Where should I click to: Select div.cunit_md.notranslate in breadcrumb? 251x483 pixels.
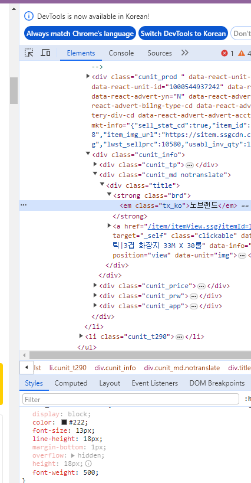tap(182, 368)
